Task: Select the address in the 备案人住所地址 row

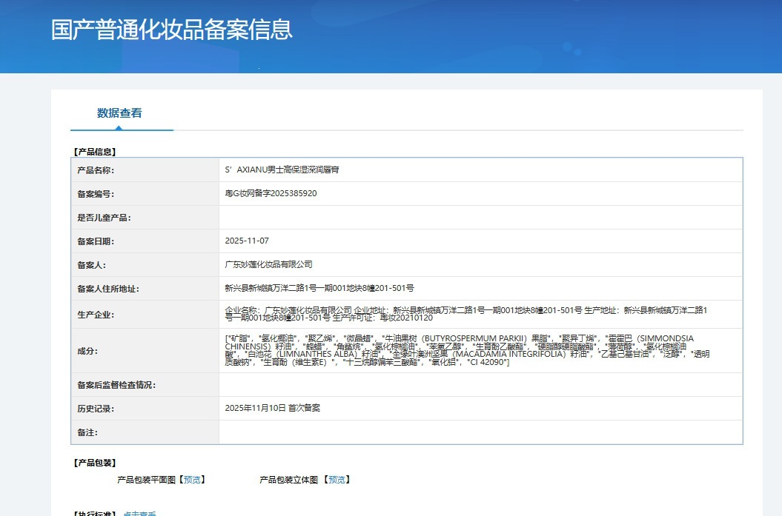Action: click(319, 288)
